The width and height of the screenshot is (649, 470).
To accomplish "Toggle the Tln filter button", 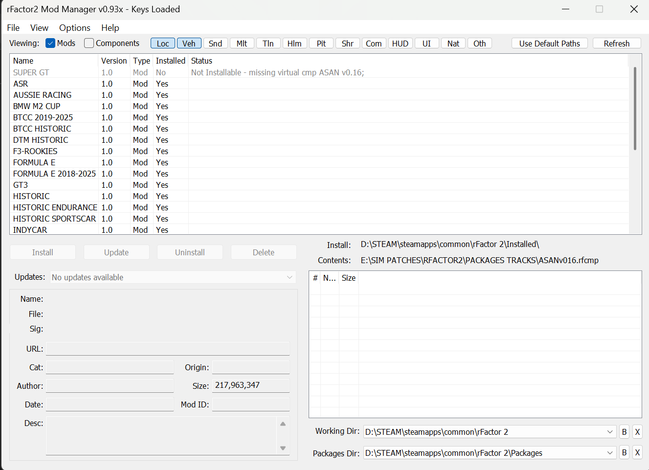I will tap(268, 44).
